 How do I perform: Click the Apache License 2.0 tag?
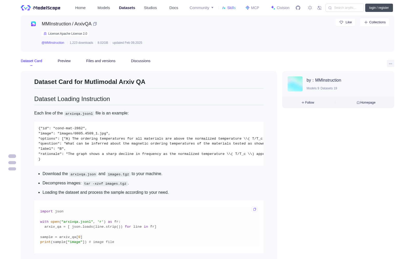click(x=65, y=34)
